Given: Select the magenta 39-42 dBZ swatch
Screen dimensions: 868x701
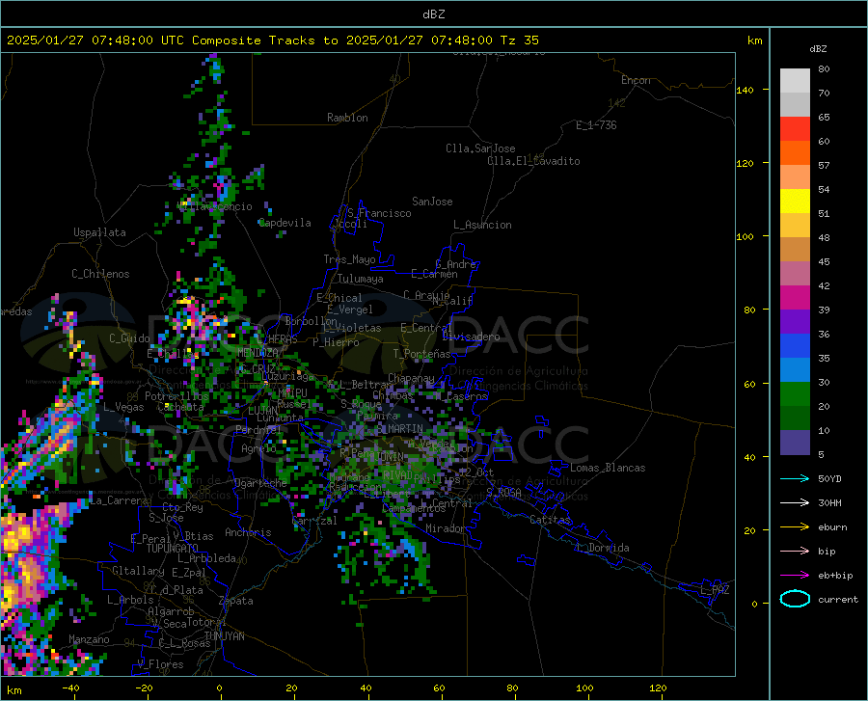Looking at the screenshot, I should [795, 298].
